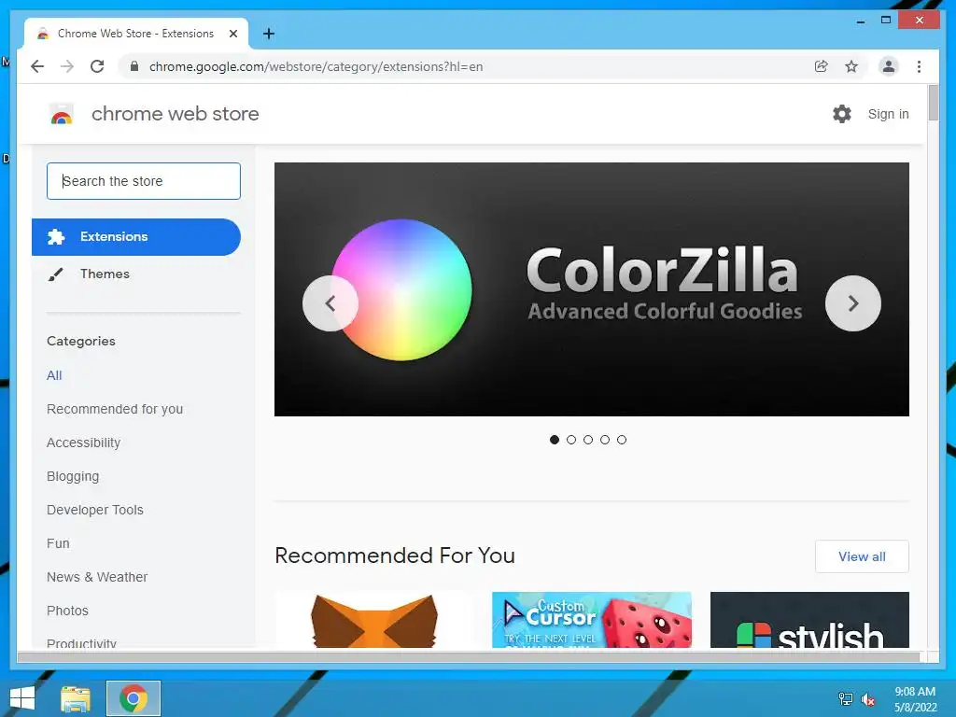Image resolution: width=956 pixels, height=717 pixels.
Task: Select the fifth carousel dot
Action: coord(621,440)
